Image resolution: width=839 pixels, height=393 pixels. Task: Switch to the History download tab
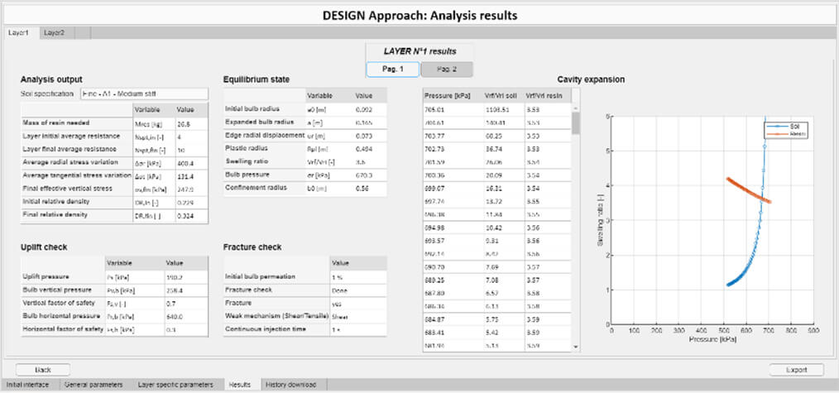(294, 385)
